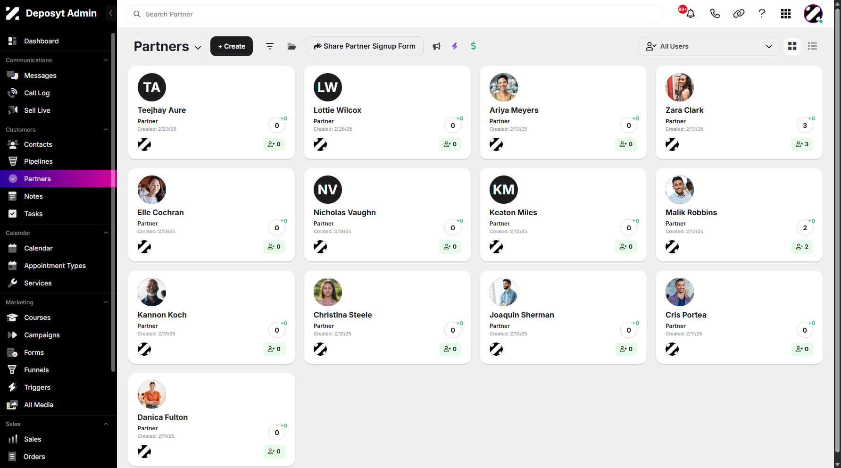Screen dimensions: 841x468
Task: Click Share Partner Signup Form
Action: click(365, 46)
